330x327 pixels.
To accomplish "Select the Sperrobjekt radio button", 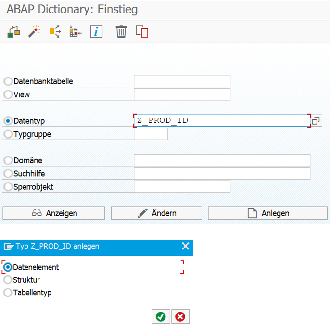I will click(8, 187).
